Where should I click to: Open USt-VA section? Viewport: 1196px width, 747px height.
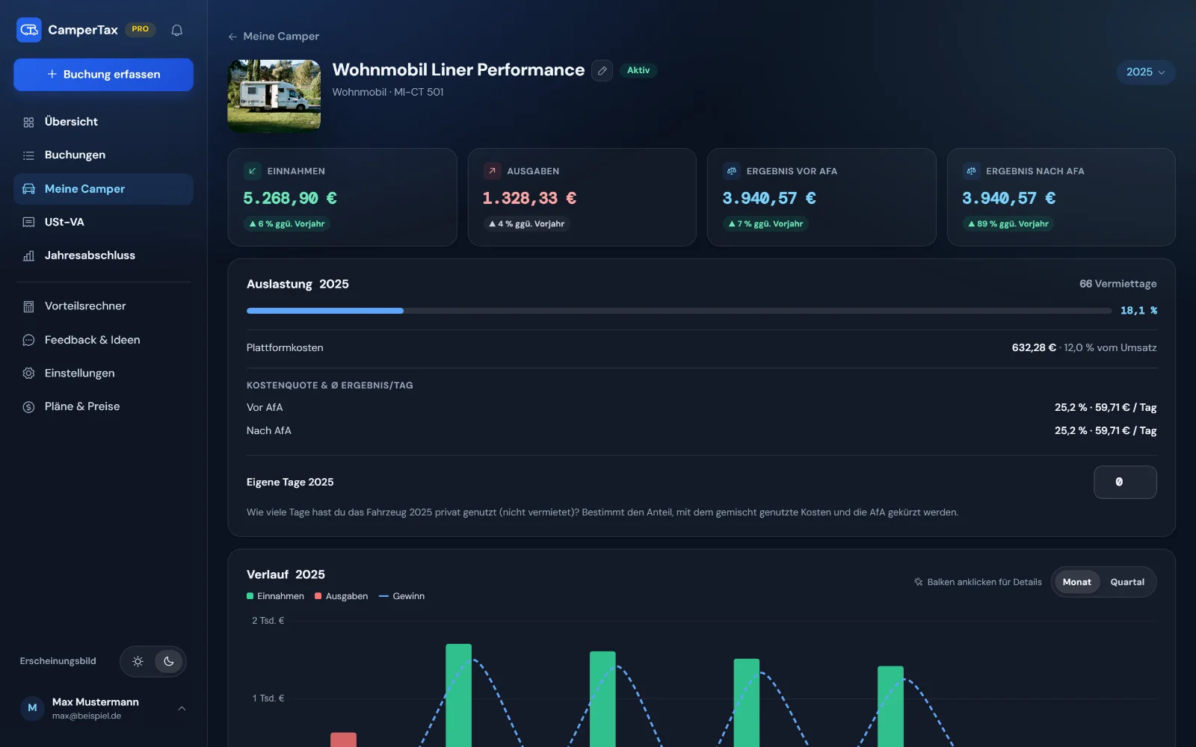103,222
